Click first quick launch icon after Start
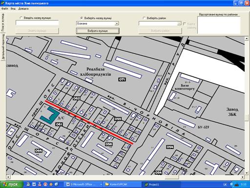This screenshot has width=250, height=188. click(x=28, y=185)
